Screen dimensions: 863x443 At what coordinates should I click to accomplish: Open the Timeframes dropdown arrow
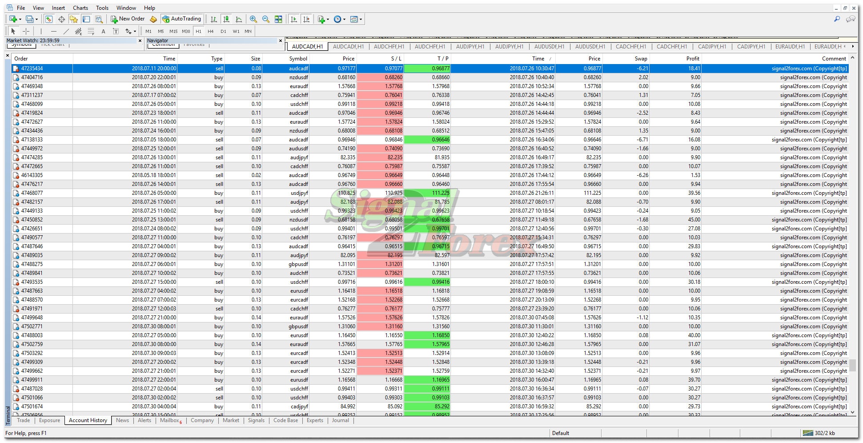coord(344,19)
